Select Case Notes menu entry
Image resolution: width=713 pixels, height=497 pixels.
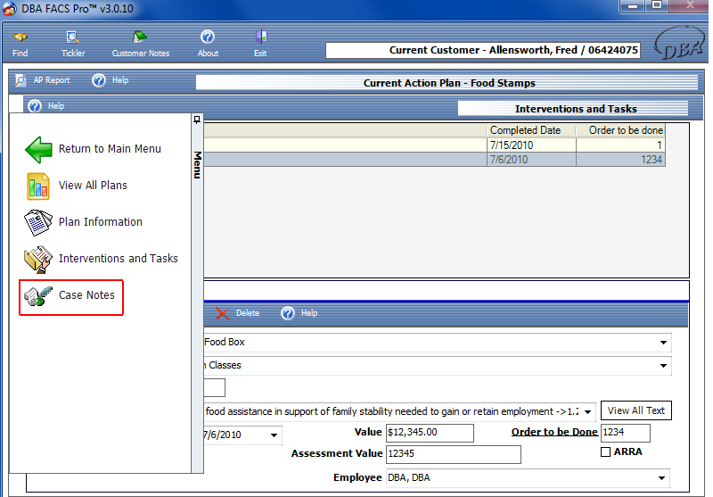coord(86,295)
